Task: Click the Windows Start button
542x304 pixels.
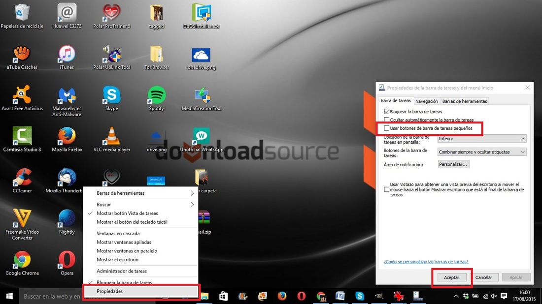Action: [x=9, y=296]
